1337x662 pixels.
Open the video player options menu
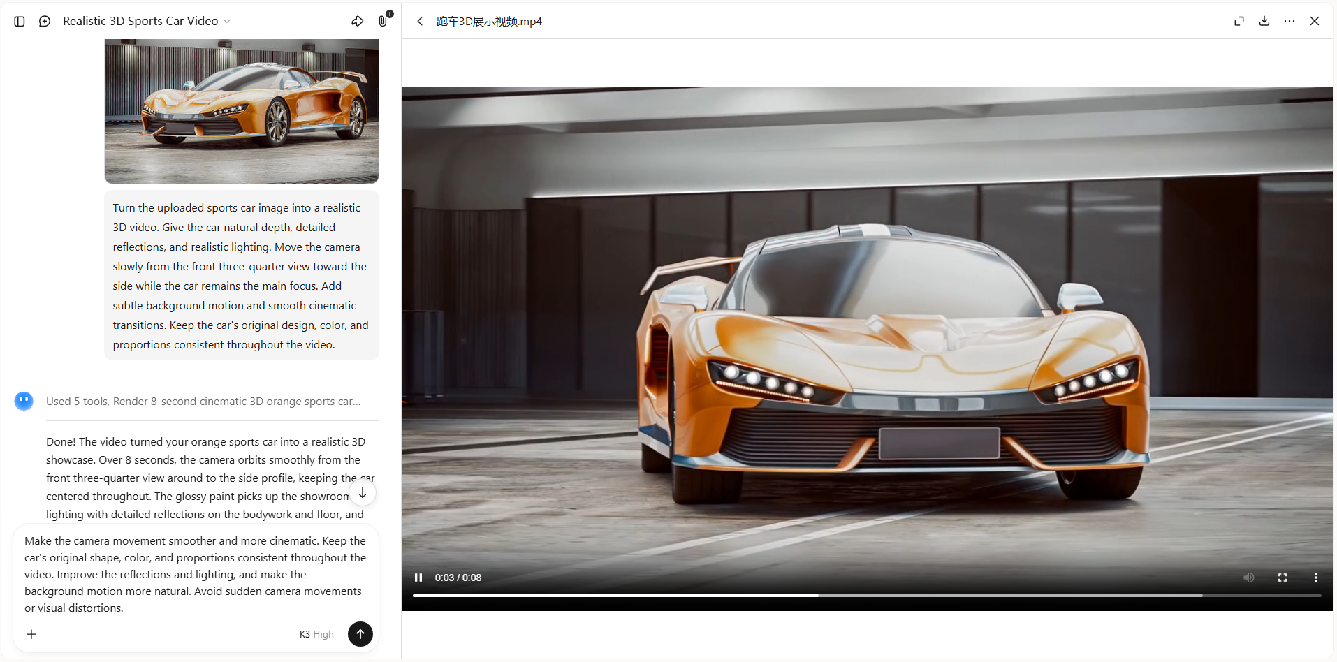point(1316,578)
